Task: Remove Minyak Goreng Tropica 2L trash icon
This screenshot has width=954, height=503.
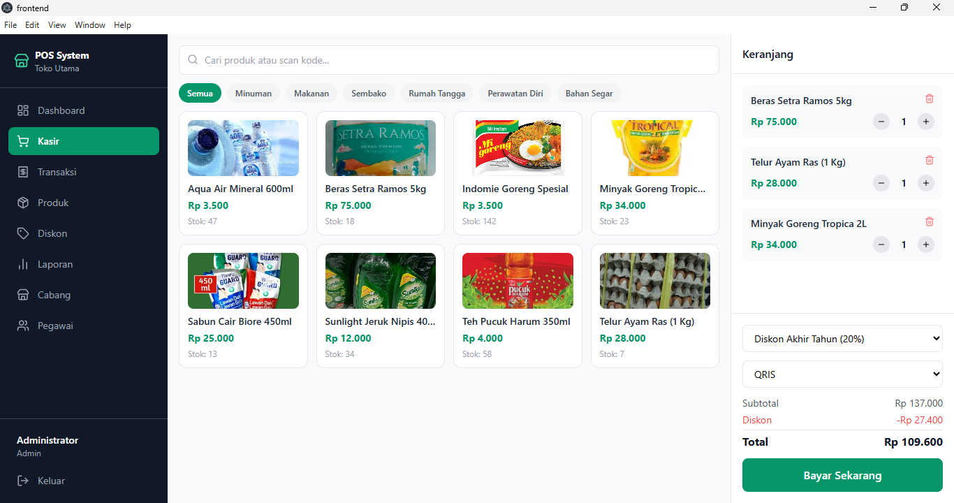Action: [930, 221]
